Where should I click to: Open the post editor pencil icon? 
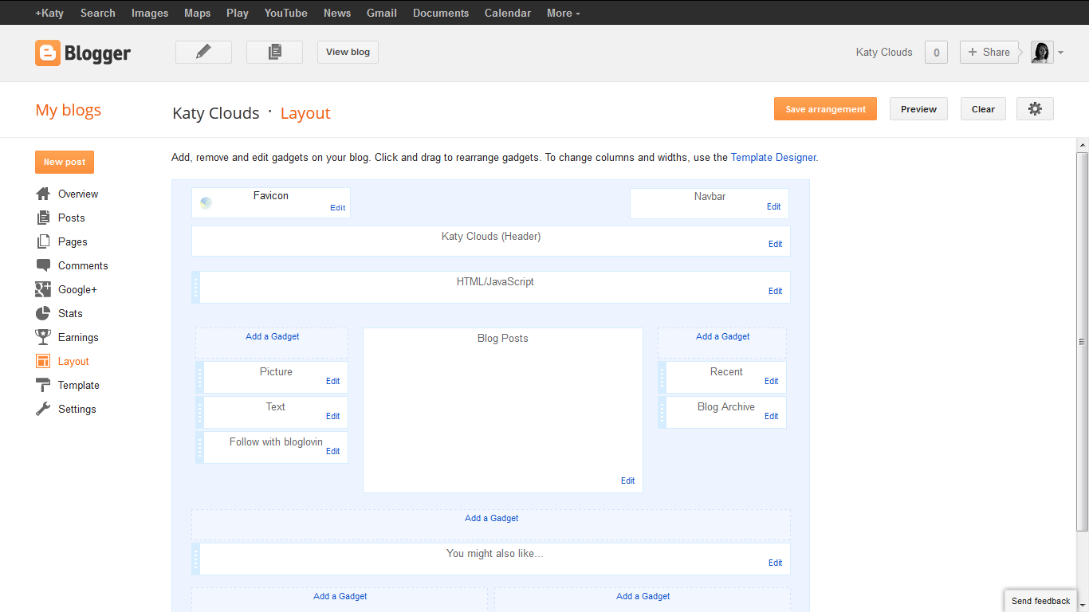(202, 52)
